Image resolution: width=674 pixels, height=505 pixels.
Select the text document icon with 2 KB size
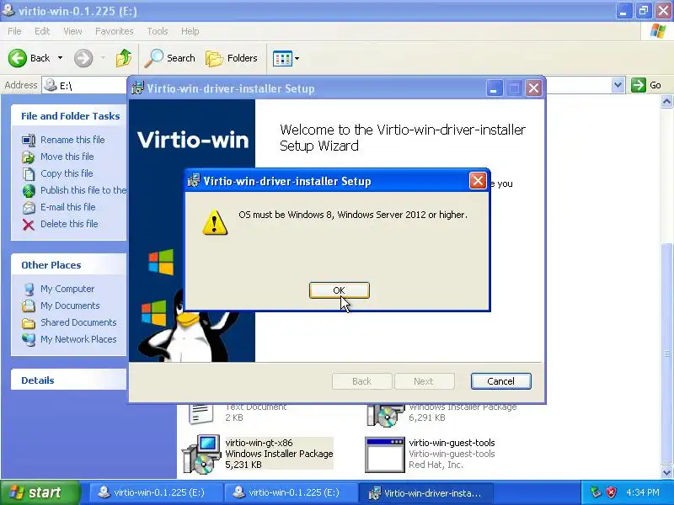coord(201,413)
